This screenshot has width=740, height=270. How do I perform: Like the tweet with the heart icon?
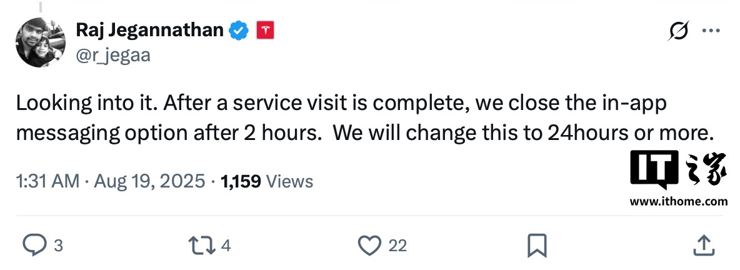point(371,245)
